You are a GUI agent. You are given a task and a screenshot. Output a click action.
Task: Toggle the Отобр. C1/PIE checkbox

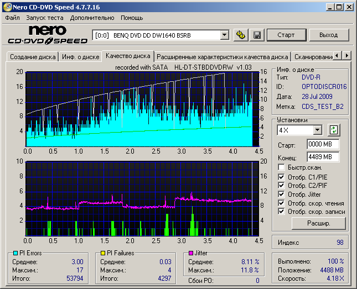click(282, 176)
